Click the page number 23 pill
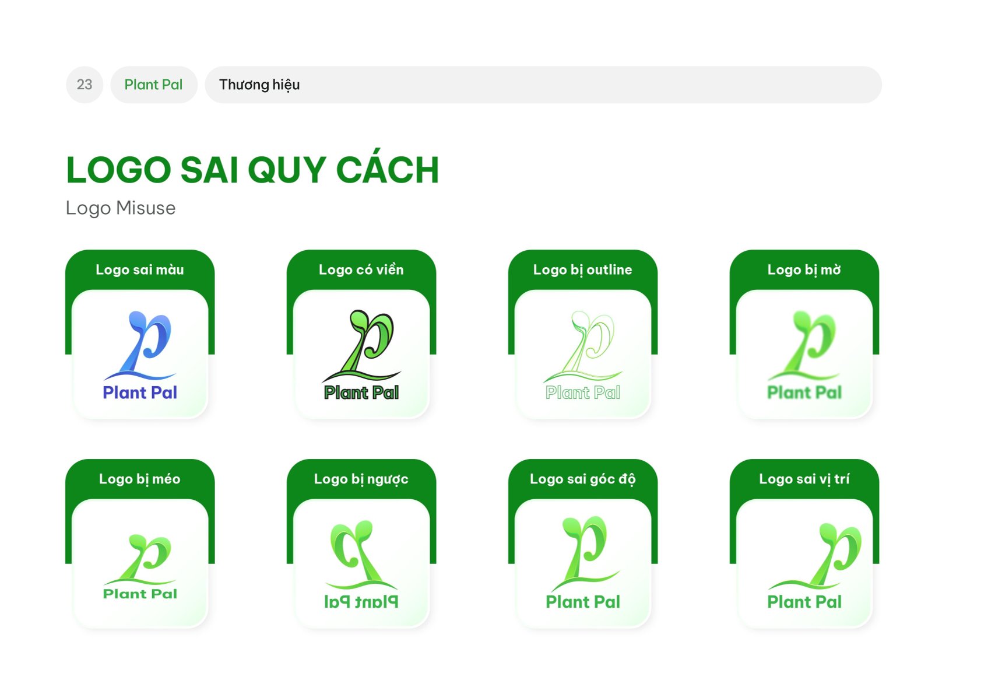The image size is (981, 694). pyautogui.click(x=85, y=85)
